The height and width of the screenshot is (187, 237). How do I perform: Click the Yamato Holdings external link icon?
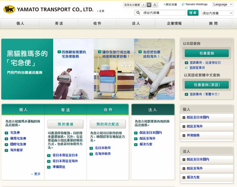click(x=183, y=4)
